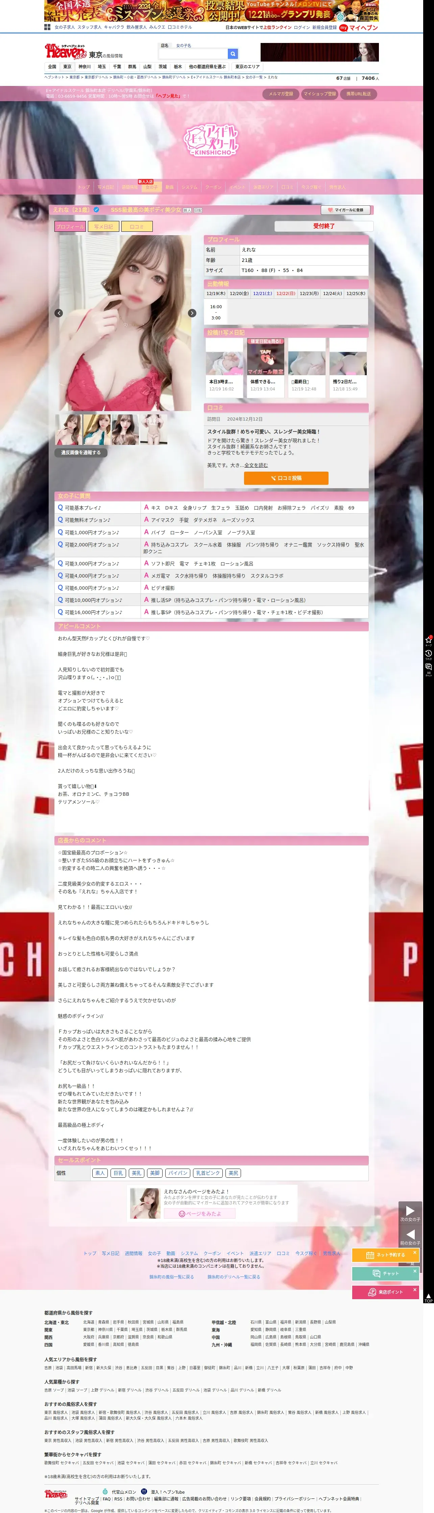The height and width of the screenshot is (1513, 434).
Task: Click the footer City Heaven logo
Action: click(56, 1494)
